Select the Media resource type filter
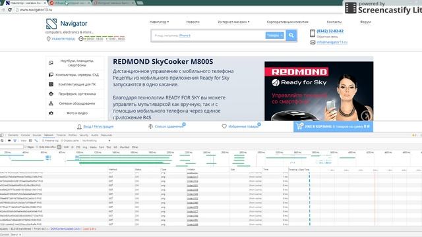Screen dimensions: 422x237 coord(93,147)
